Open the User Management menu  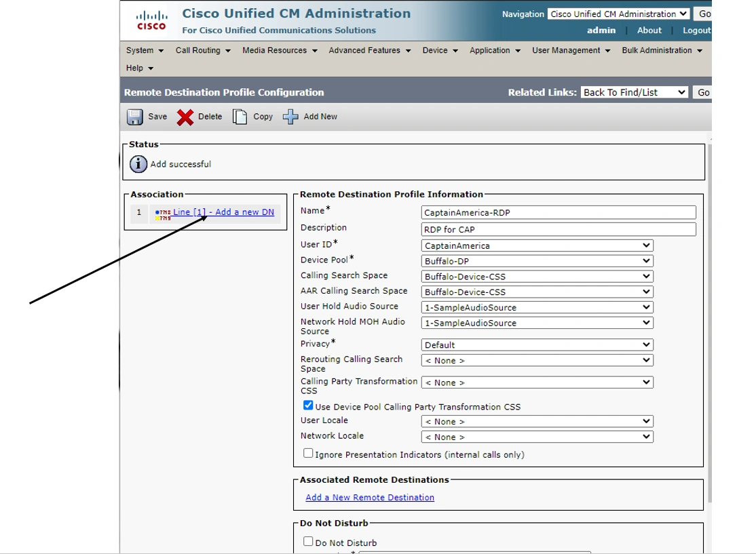[x=571, y=50]
